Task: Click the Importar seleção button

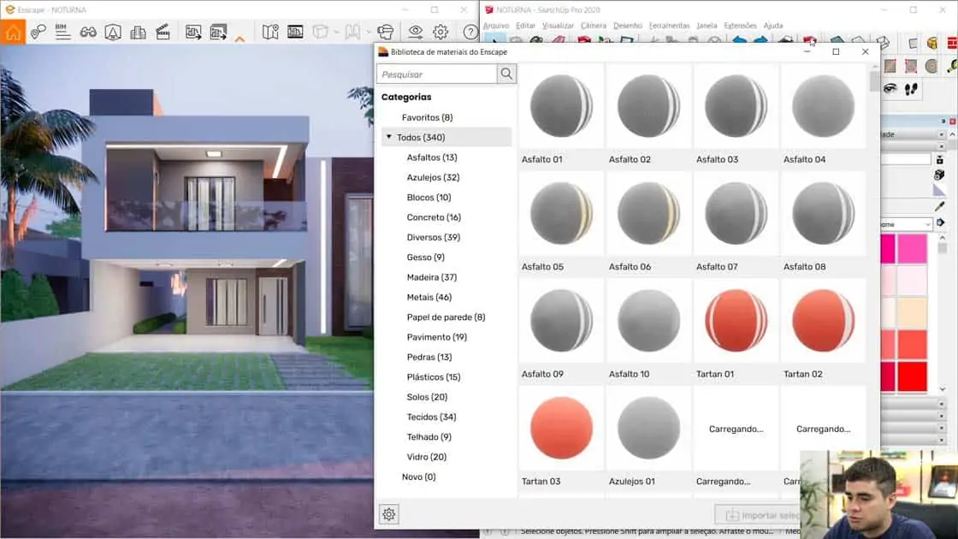Action: click(x=757, y=515)
